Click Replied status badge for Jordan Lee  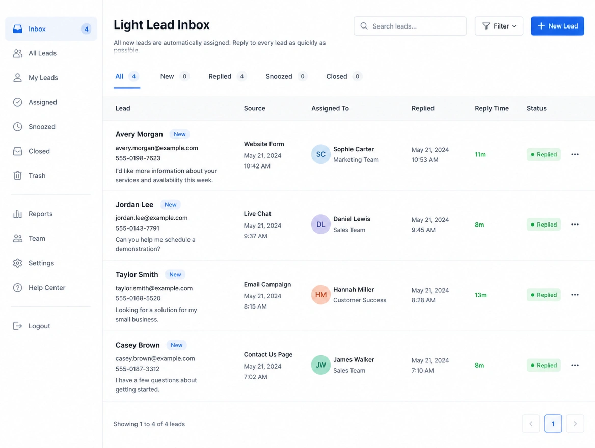[544, 225]
